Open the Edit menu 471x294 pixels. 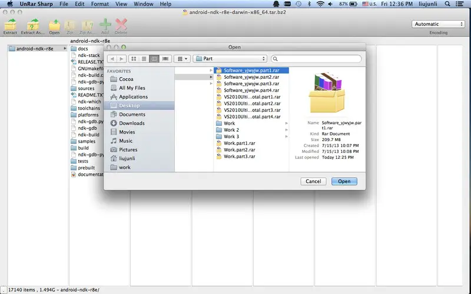[79, 4]
